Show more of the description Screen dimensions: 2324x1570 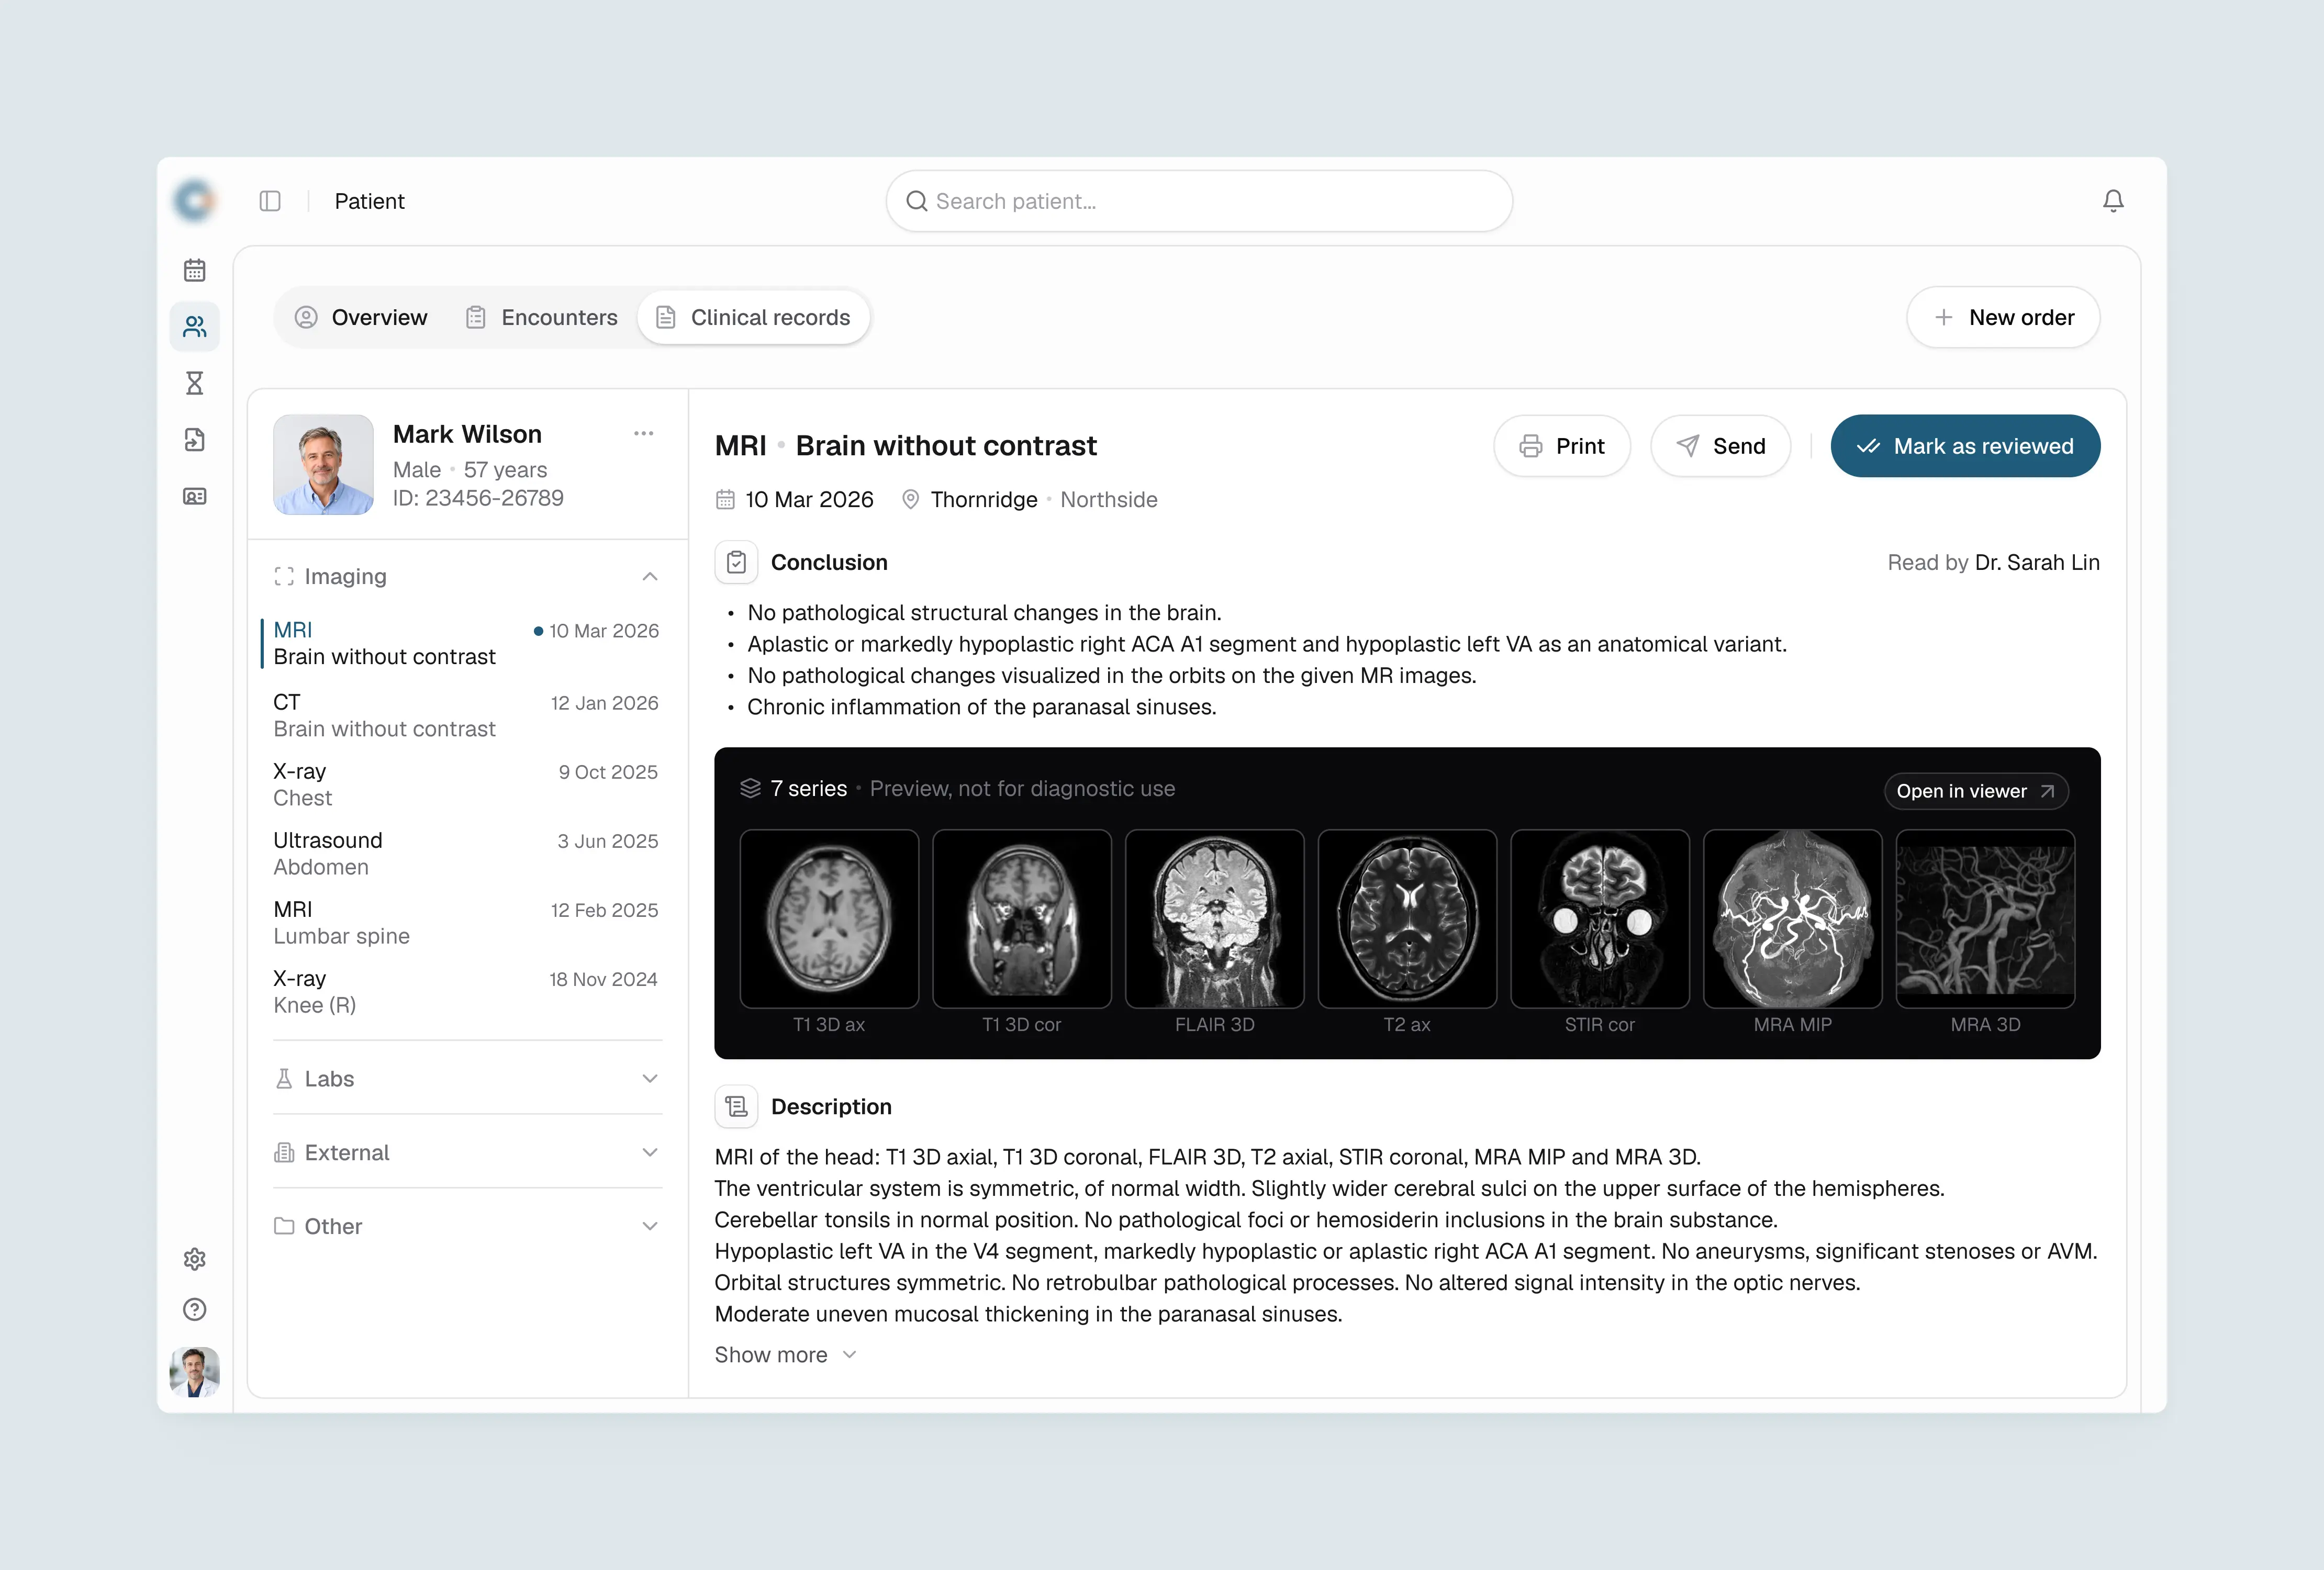[x=786, y=1354]
